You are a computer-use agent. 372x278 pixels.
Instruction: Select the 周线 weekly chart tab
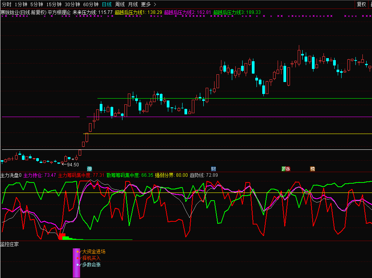coord(120,4)
